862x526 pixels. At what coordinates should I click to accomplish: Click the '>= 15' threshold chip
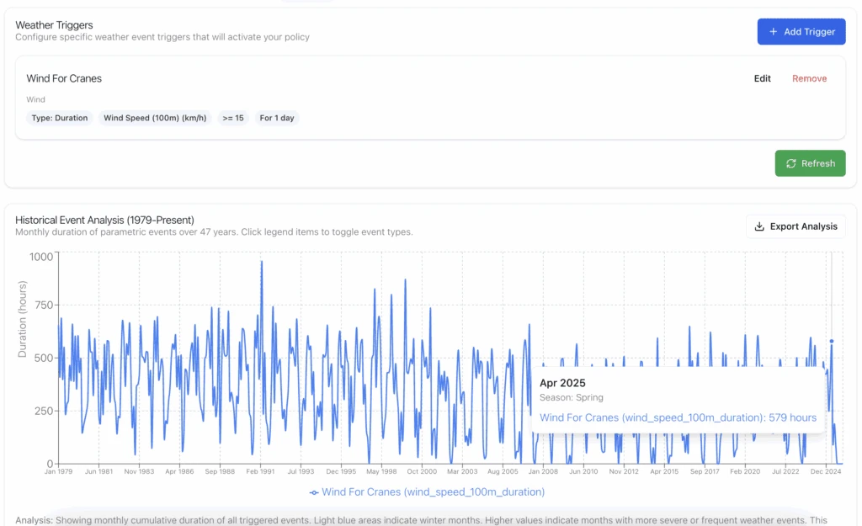pyautogui.click(x=233, y=118)
